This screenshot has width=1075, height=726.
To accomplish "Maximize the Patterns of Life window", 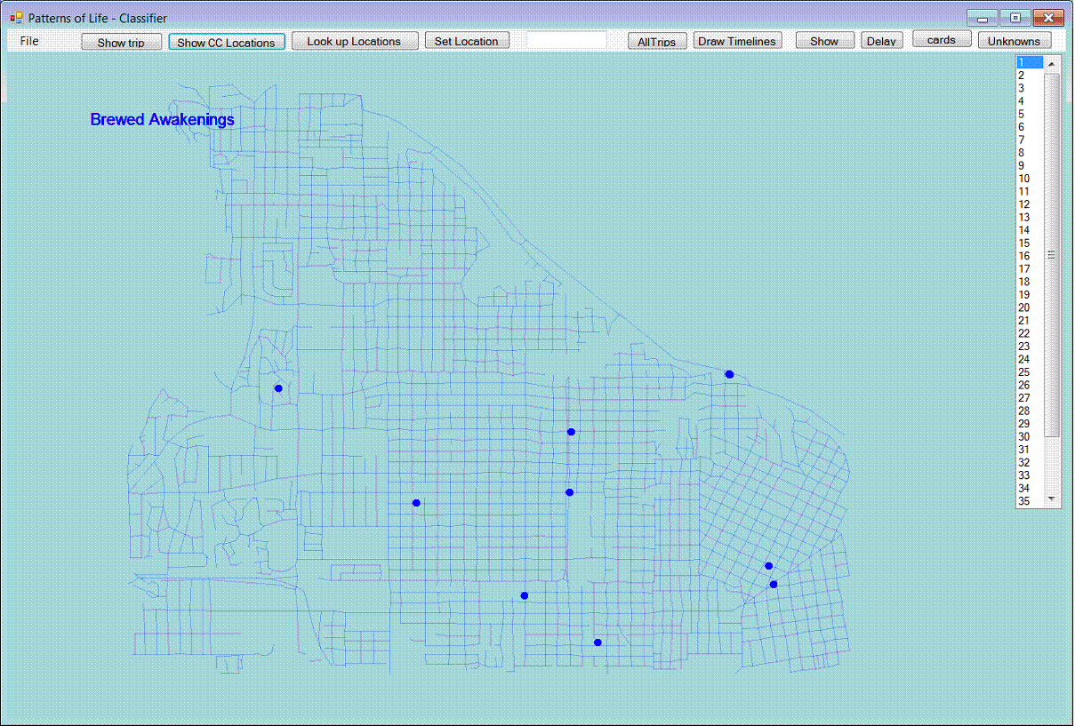I will (1015, 18).
